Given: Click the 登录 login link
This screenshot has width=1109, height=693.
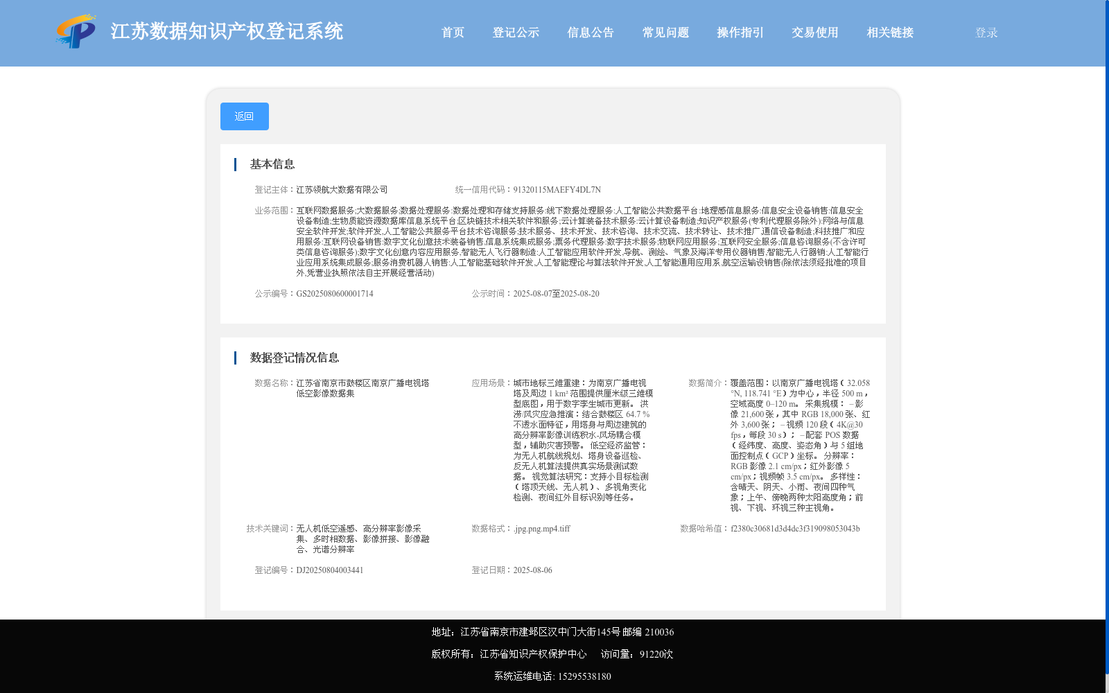Looking at the screenshot, I should pyautogui.click(x=984, y=32).
